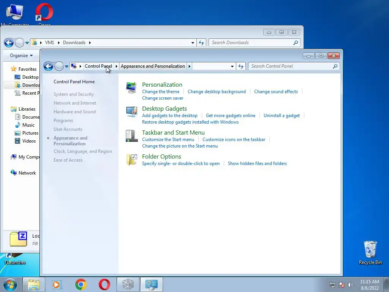Click Change the theme link
Image resolution: width=389 pixels, height=292 pixels.
(161, 92)
